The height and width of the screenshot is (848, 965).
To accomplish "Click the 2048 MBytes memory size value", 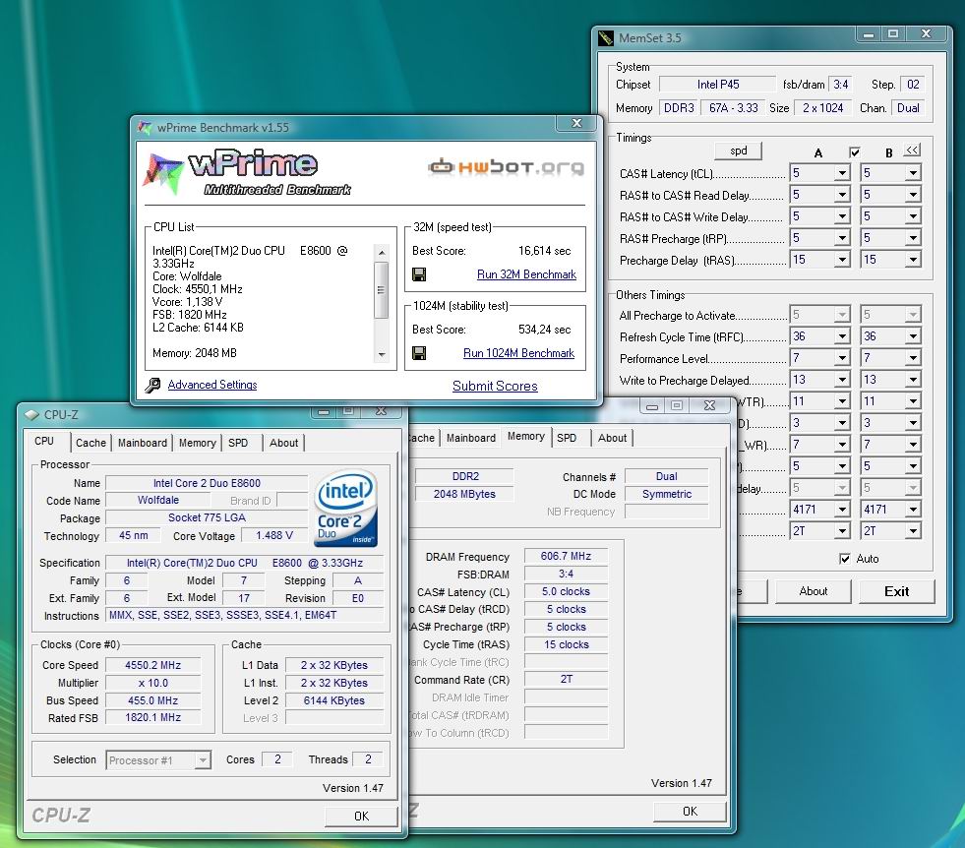I will coord(464,494).
